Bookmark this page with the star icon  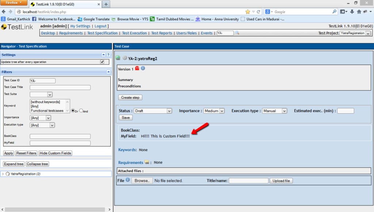[248, 12]
